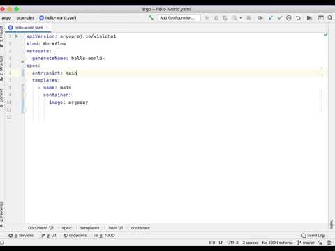The image size is (335, 251).
Task: Open the Services tool window button
Action: pos(21,236)
